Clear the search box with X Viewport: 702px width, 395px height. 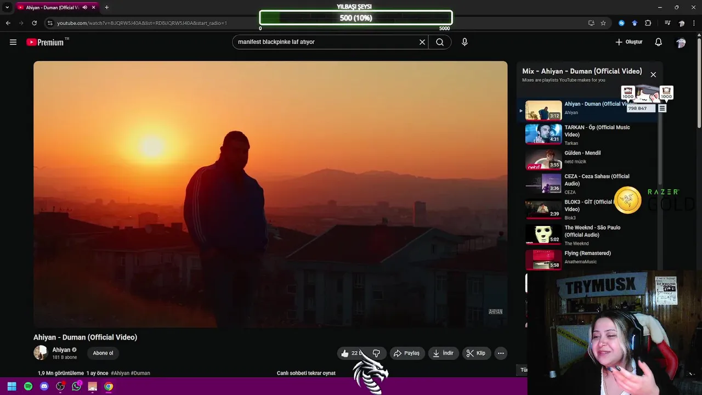tap(422, 42)
